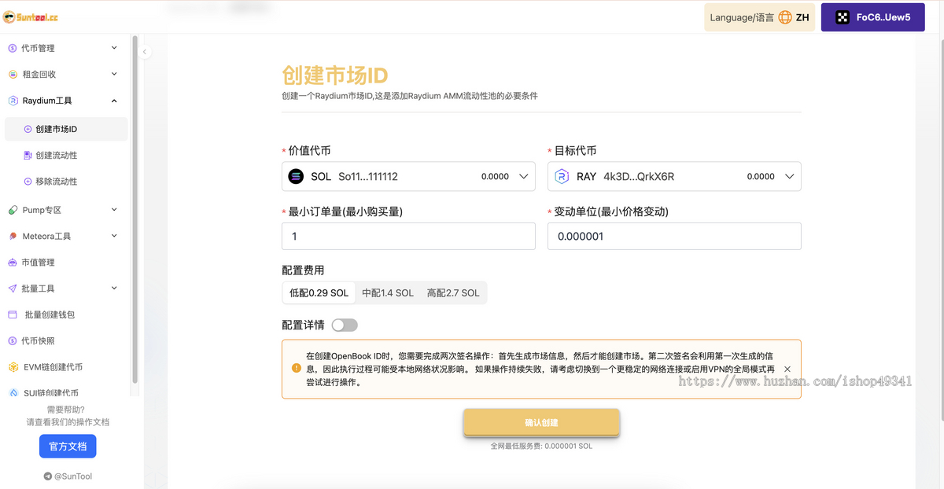Click the 租金回收 icon in sidebar
Image resolution: width=944 pixels, height=489 pixels.
tap(13, 75)
